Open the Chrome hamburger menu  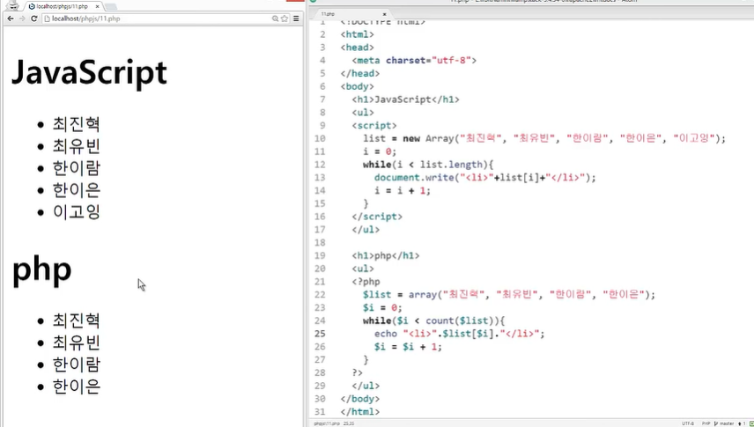point(296,18)
